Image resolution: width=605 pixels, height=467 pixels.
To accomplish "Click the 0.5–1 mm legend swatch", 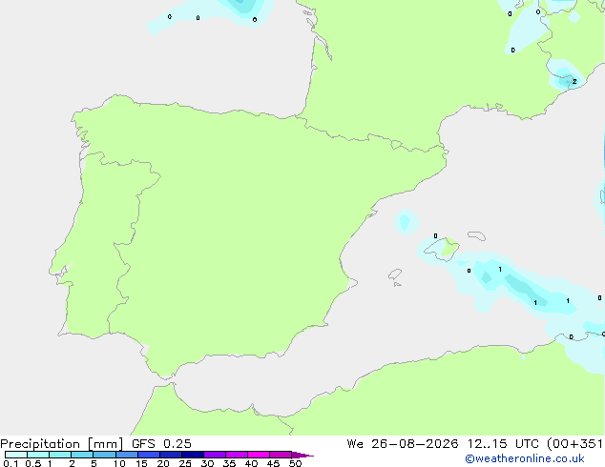I will [38, 455].
